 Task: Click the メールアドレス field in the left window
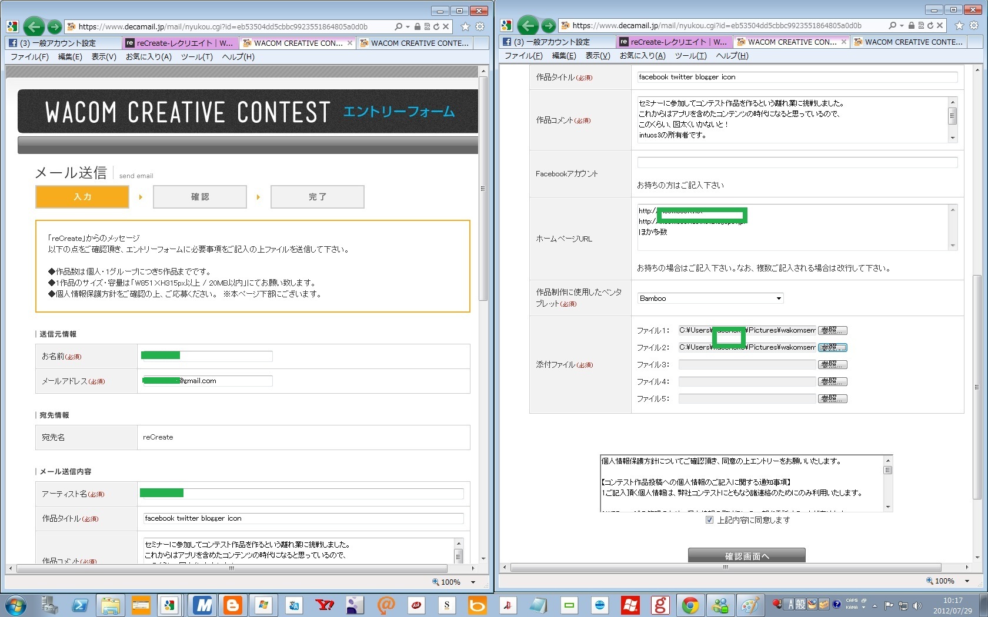pyautogui.click(x=208, y=381)
